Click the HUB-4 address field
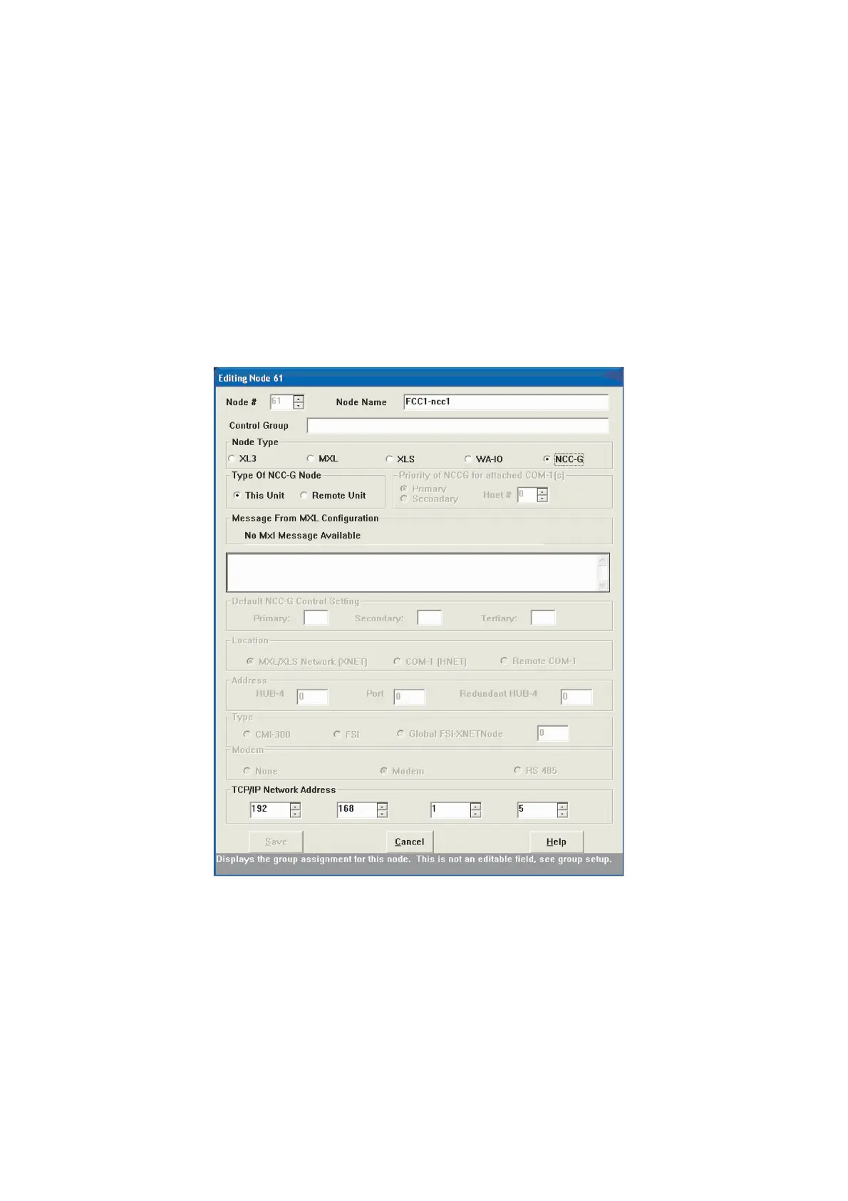 point(312,697)
